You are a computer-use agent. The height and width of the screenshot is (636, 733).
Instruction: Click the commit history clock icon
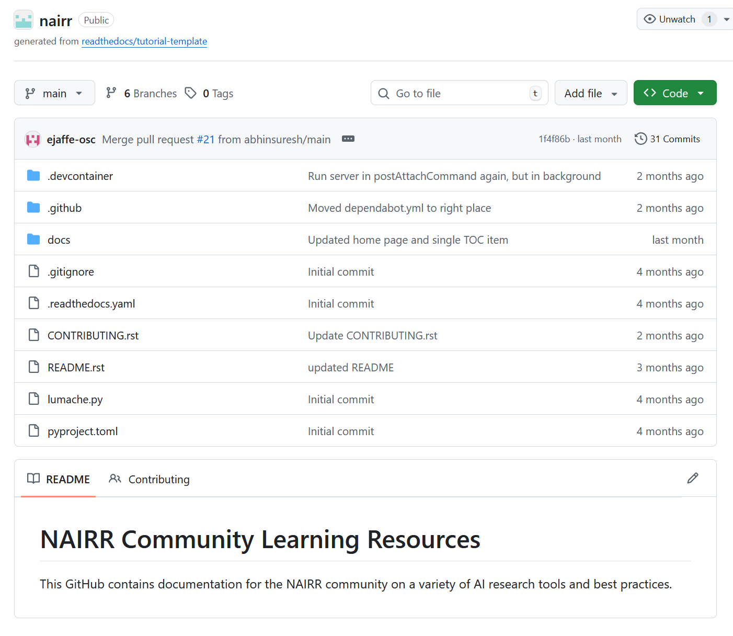click(640, 139)
